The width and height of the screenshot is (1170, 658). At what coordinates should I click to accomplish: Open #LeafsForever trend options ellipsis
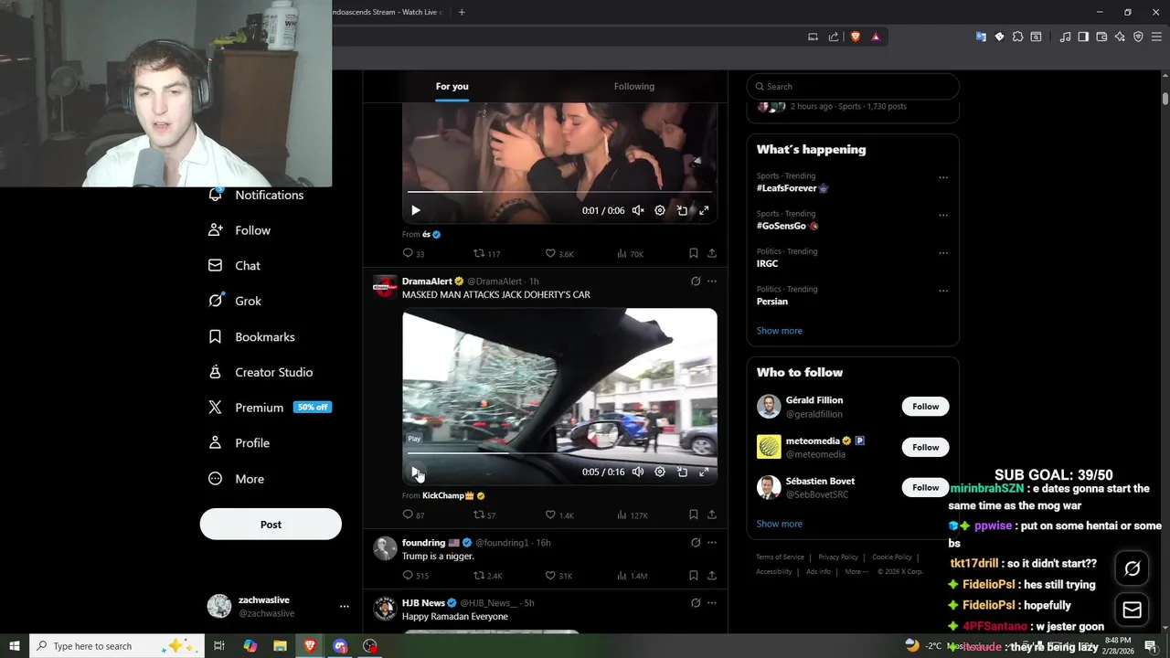tap(943, 177)
